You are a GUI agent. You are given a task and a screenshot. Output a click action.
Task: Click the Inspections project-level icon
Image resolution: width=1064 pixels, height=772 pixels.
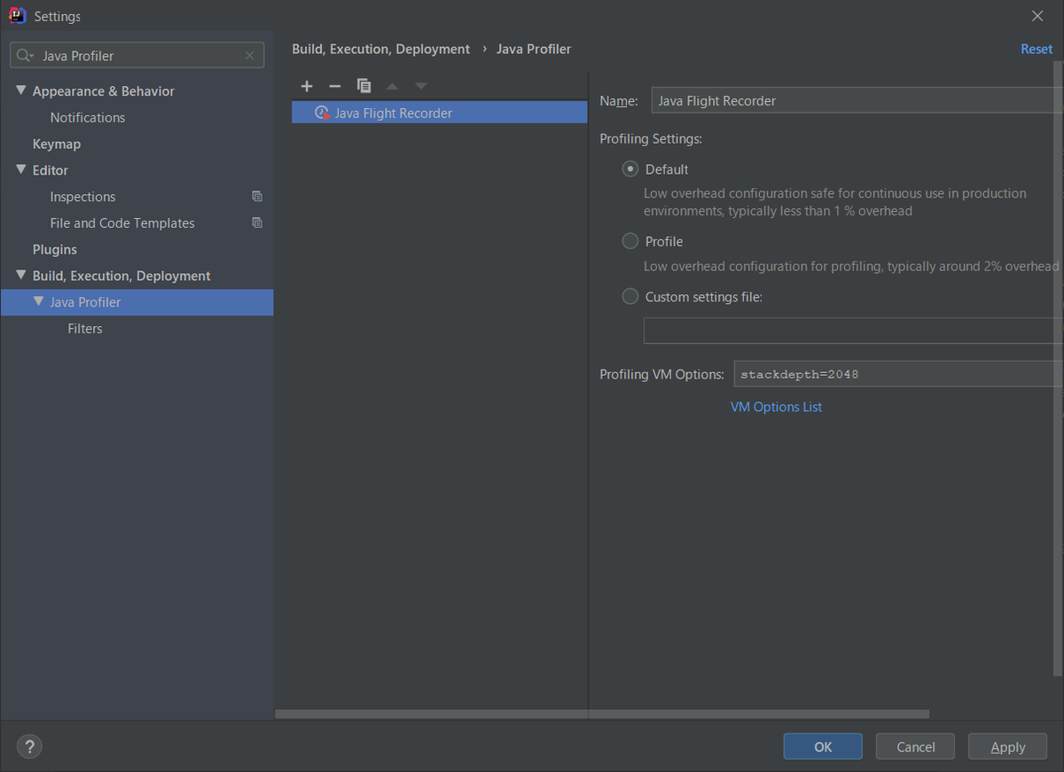257,197
